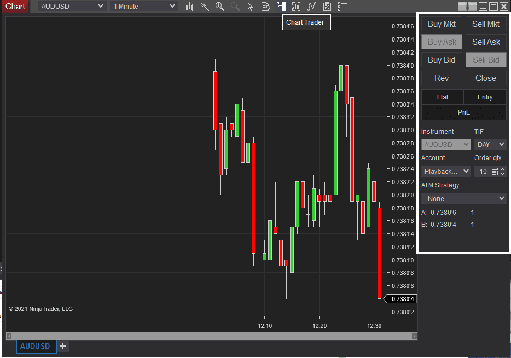The image size is (511, 358).
Task: Click the Buy Bid button
Action: coord(442,60)
